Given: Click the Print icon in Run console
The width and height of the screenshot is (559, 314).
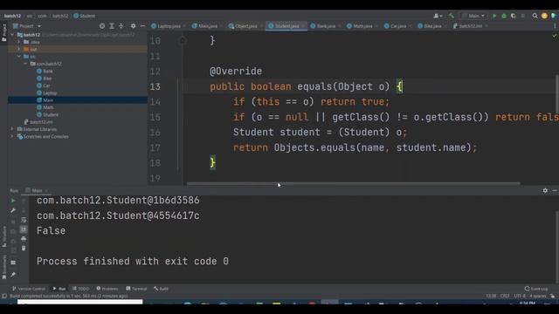Looking at the screenshot, I should coord(24,239).
